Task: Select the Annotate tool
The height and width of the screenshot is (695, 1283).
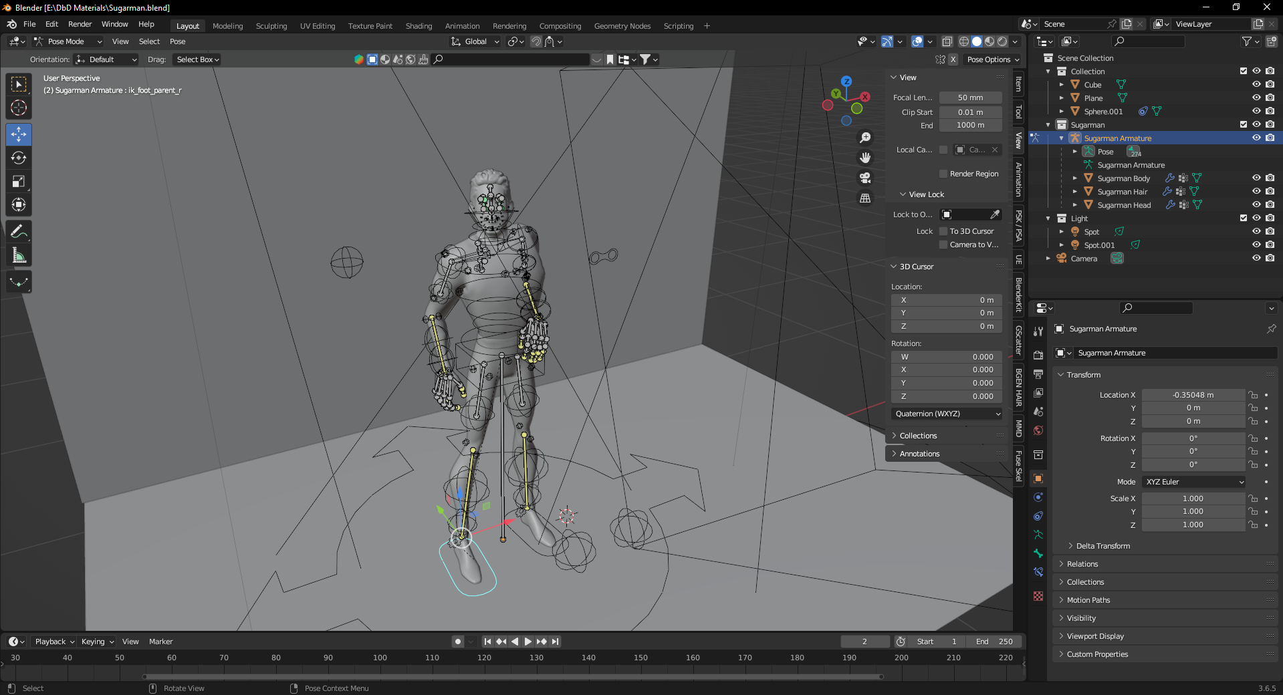Action: 19,231
